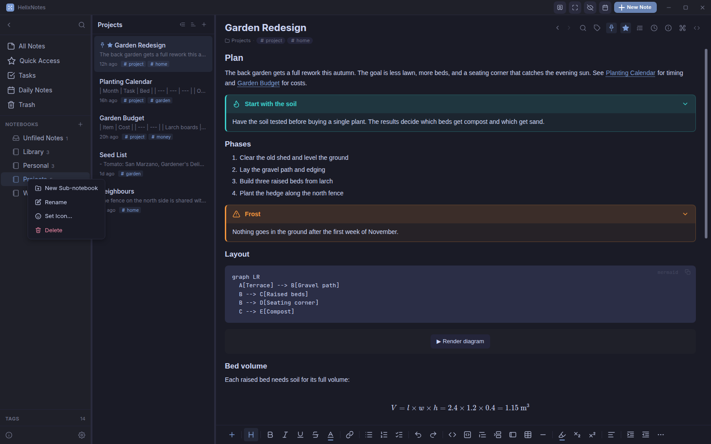Collapse the sidebar with the left chevron

pos(9,25)
